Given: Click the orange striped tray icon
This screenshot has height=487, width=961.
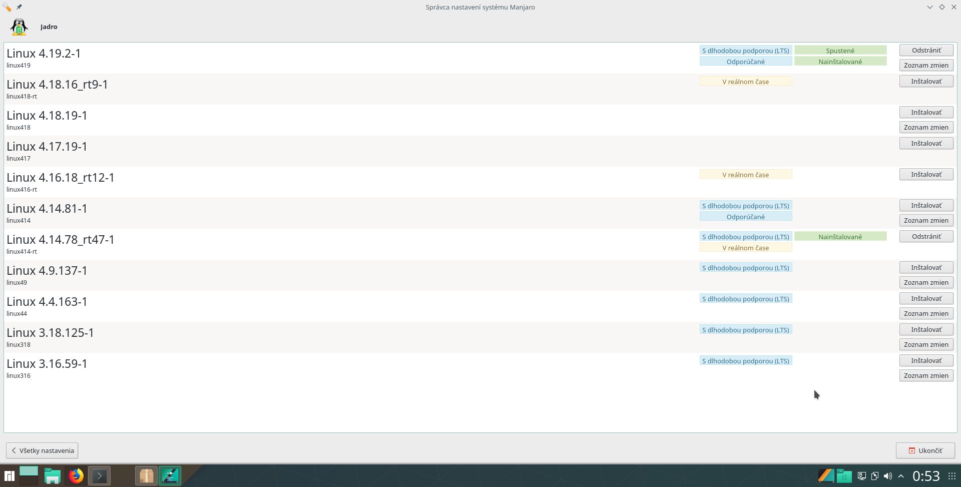Looking at the screenshot, I should pyautogui.click(x=826, y=475).
